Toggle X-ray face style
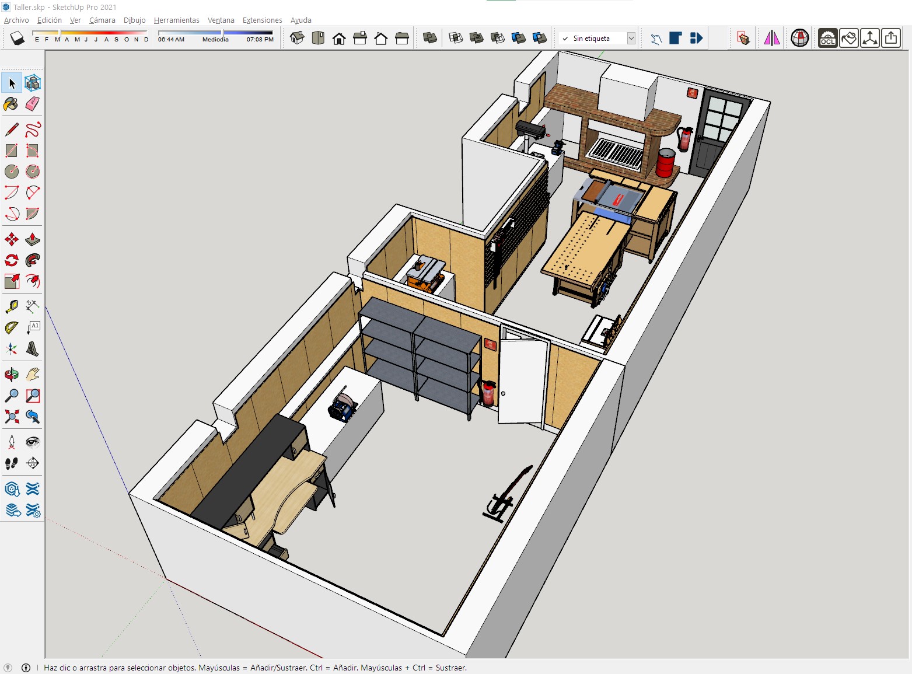912x674 pixels. click(430, 39)
